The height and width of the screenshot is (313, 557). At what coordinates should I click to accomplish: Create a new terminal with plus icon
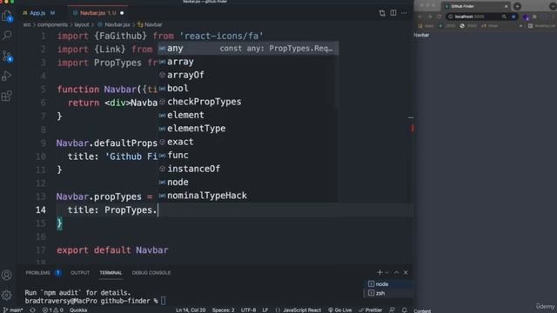(x=379, y=272)
